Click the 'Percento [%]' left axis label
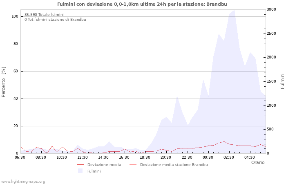The width and height of the screenshot is (286, 184). pyautogui.click(x=4, y=82)
